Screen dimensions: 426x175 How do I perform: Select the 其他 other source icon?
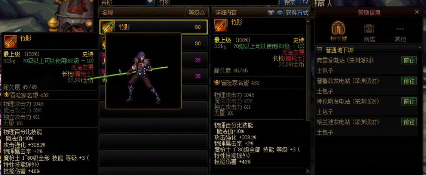400,29
